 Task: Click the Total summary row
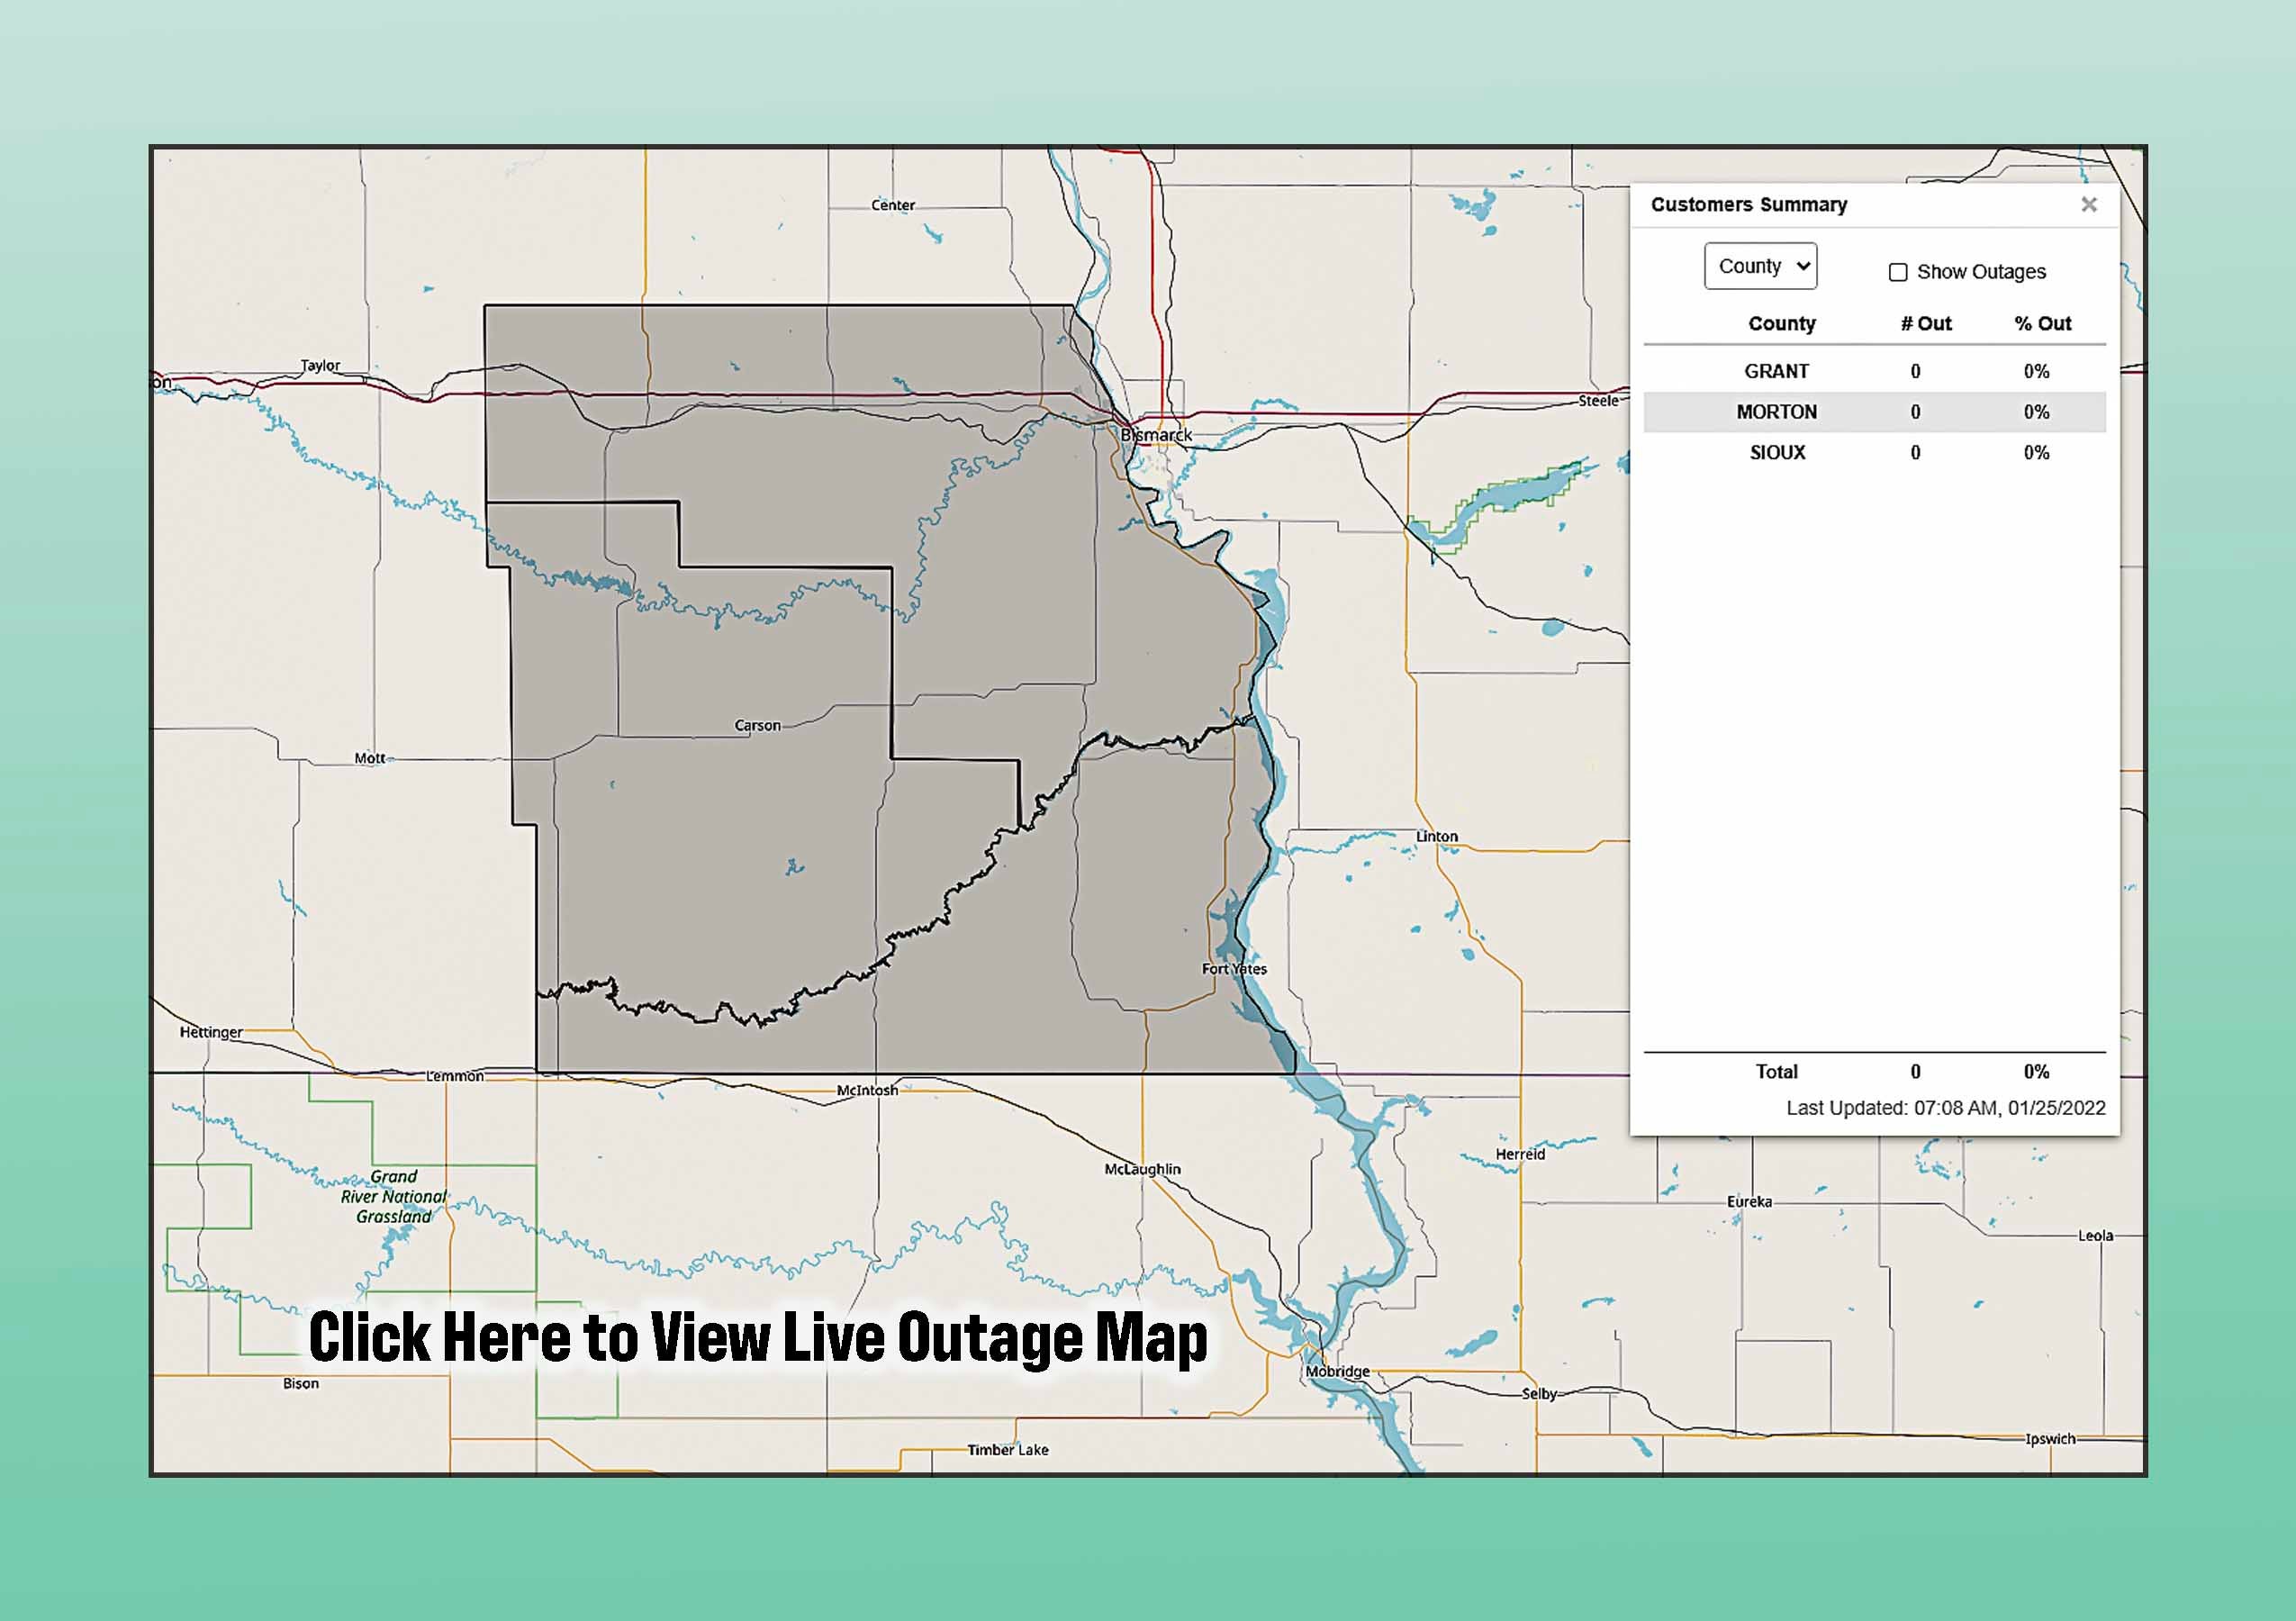click(x=1779, y=1071)
